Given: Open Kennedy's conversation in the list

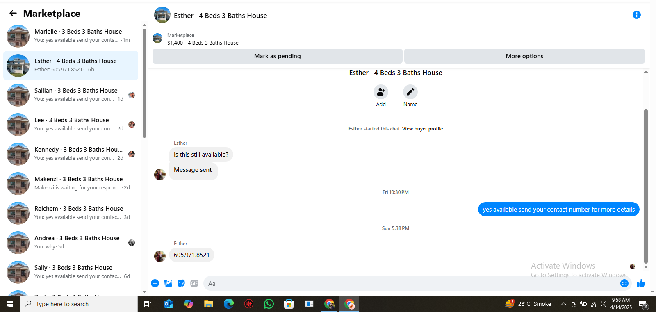Looking at the screenshot, I should [x=71, y=154].
